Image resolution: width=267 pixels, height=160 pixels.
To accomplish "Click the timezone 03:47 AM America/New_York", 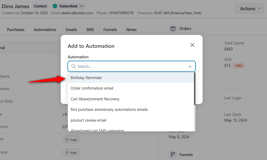I will (x=178, y=13).
